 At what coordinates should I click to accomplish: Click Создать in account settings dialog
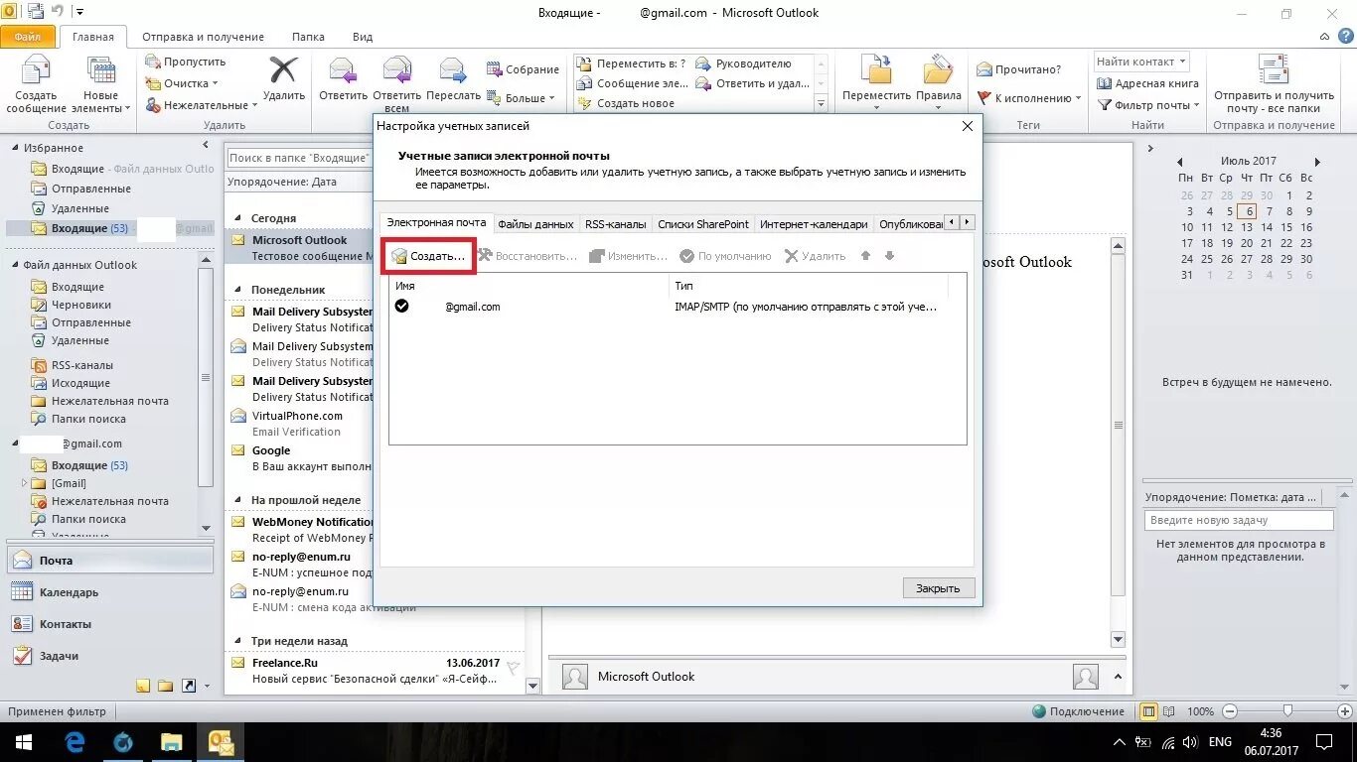point(428,256)
